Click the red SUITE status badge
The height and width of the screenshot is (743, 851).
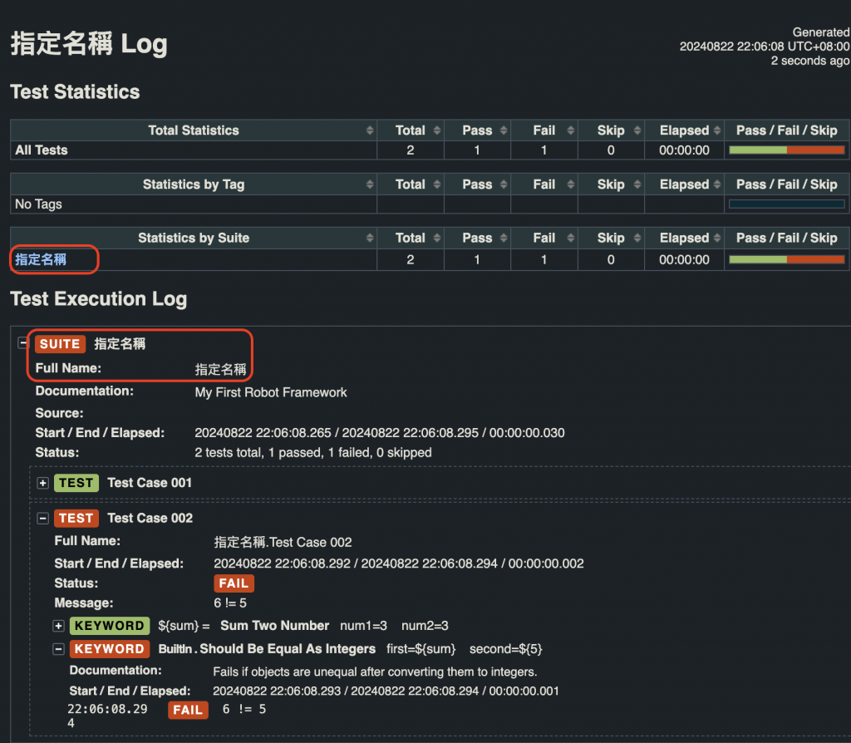tap(60, 344)
